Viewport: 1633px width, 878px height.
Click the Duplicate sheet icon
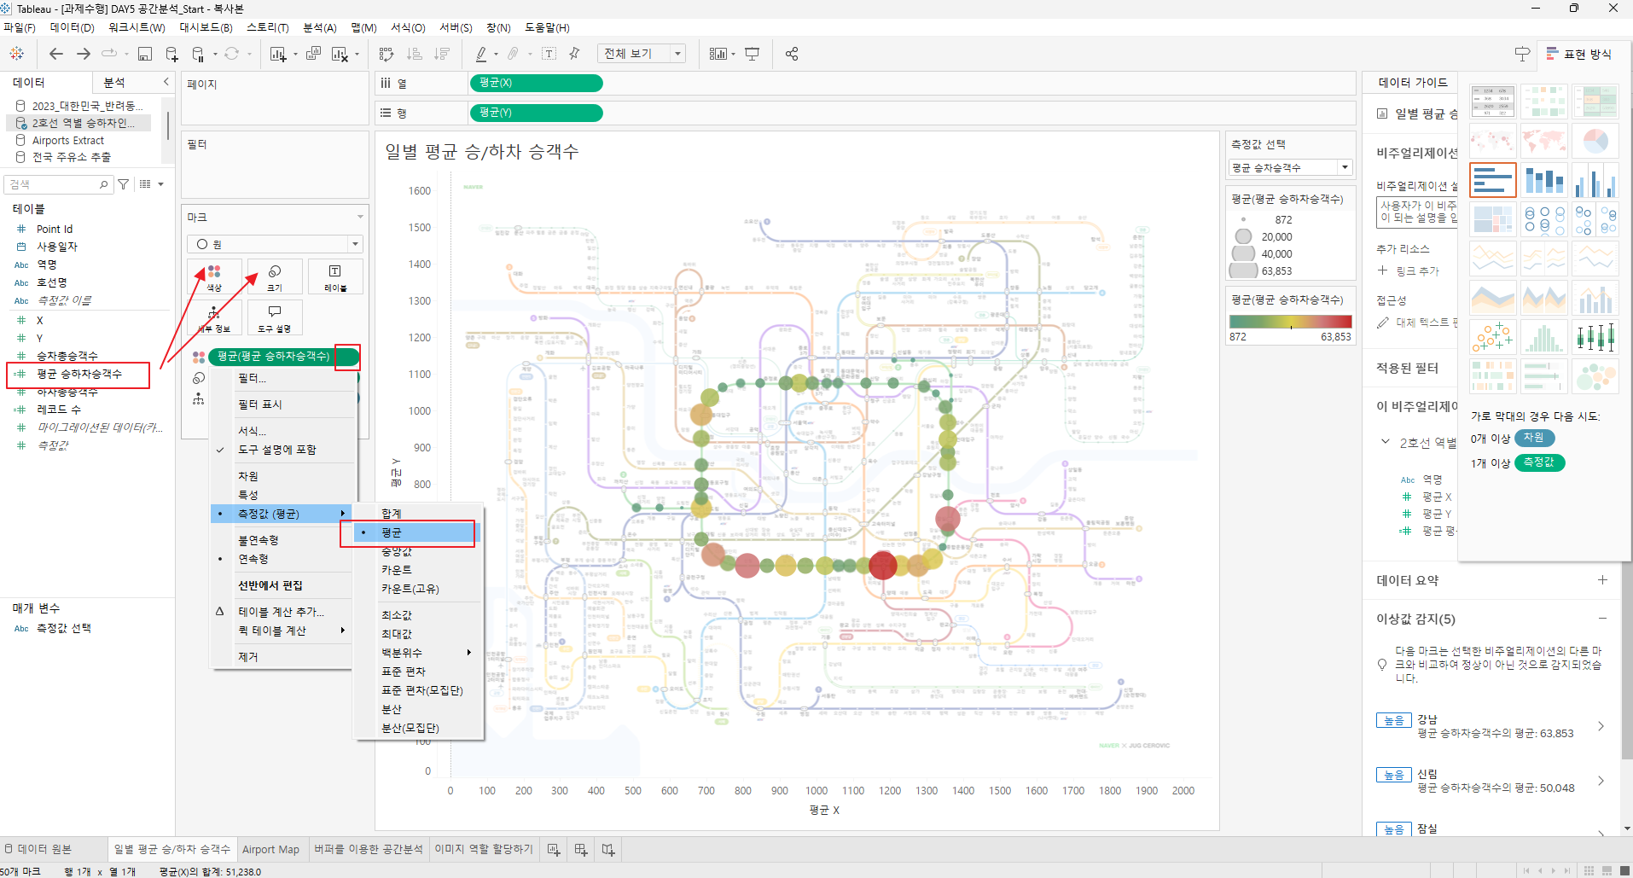point(313,54)
